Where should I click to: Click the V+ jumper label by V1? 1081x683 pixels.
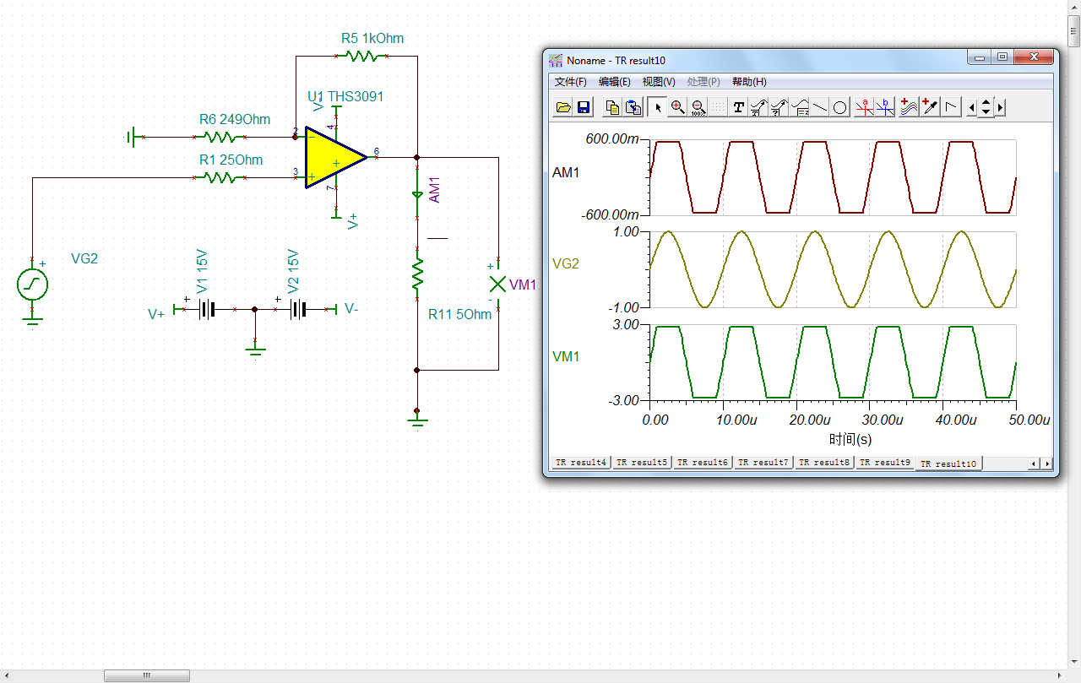click(x=156, y=314)
